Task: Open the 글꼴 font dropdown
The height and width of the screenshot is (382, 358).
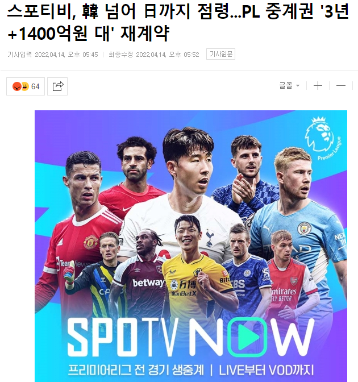Action: [289, 85]
